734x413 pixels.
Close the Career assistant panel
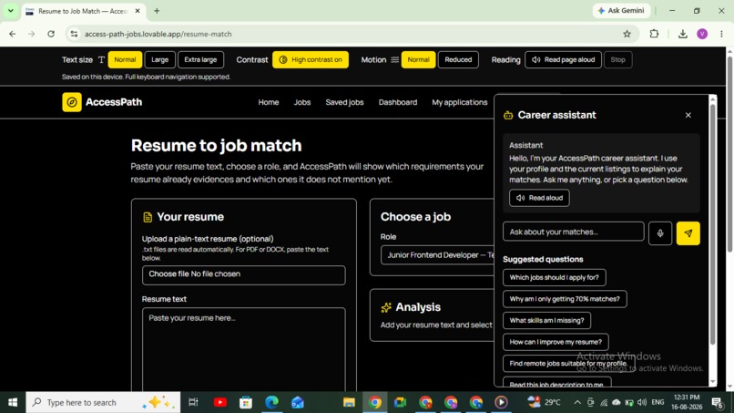688,115
